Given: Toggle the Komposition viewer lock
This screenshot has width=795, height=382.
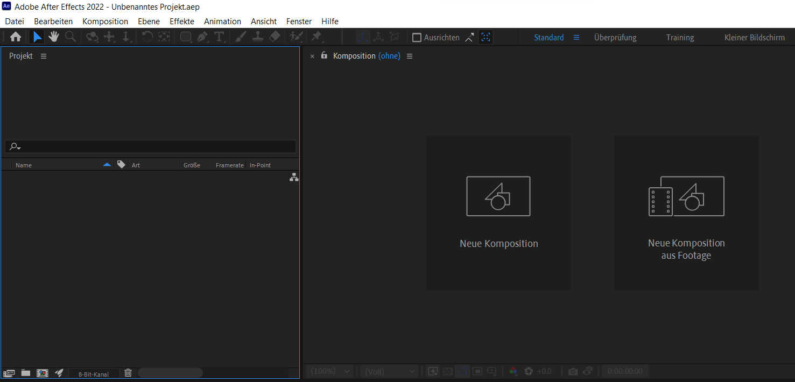Looking at the screenshot, I should [324, 55].
